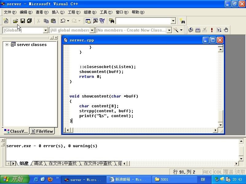Click the Undo arrow icon
This screenshot has width=246, height=184.
tap(63, 21)
